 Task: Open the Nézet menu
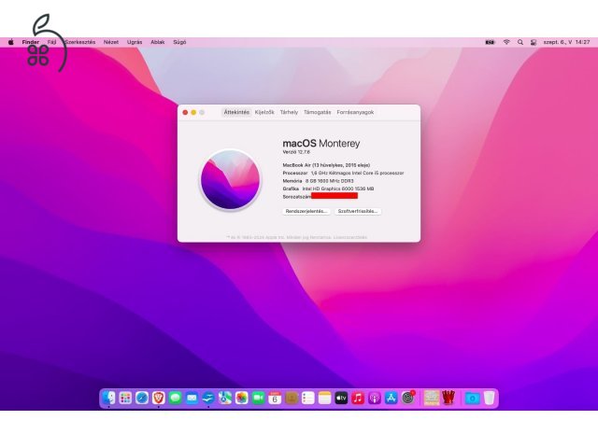click(x=111, y=42)
